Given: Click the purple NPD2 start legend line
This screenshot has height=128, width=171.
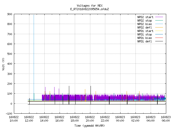Looking at the screenshot, I should [x=159, y=17].
